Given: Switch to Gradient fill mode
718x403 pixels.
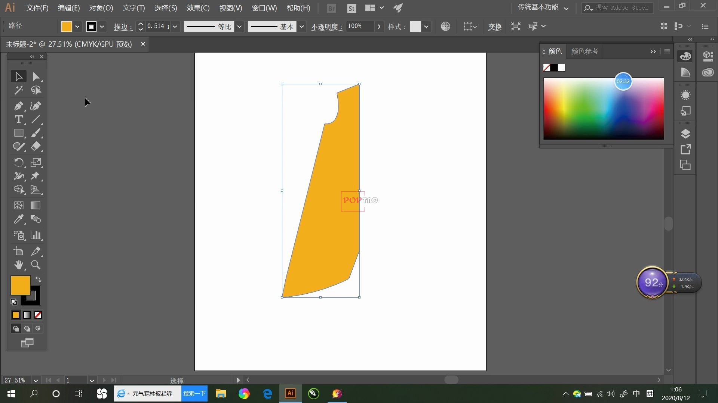Looking at the screenshot, I should point(27,315).
